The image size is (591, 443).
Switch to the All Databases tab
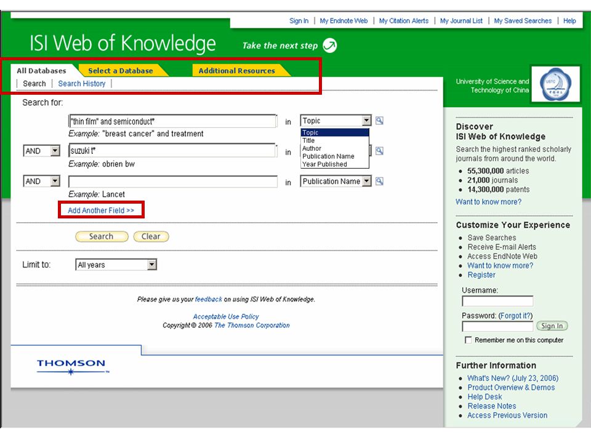[x=41, y=70]
